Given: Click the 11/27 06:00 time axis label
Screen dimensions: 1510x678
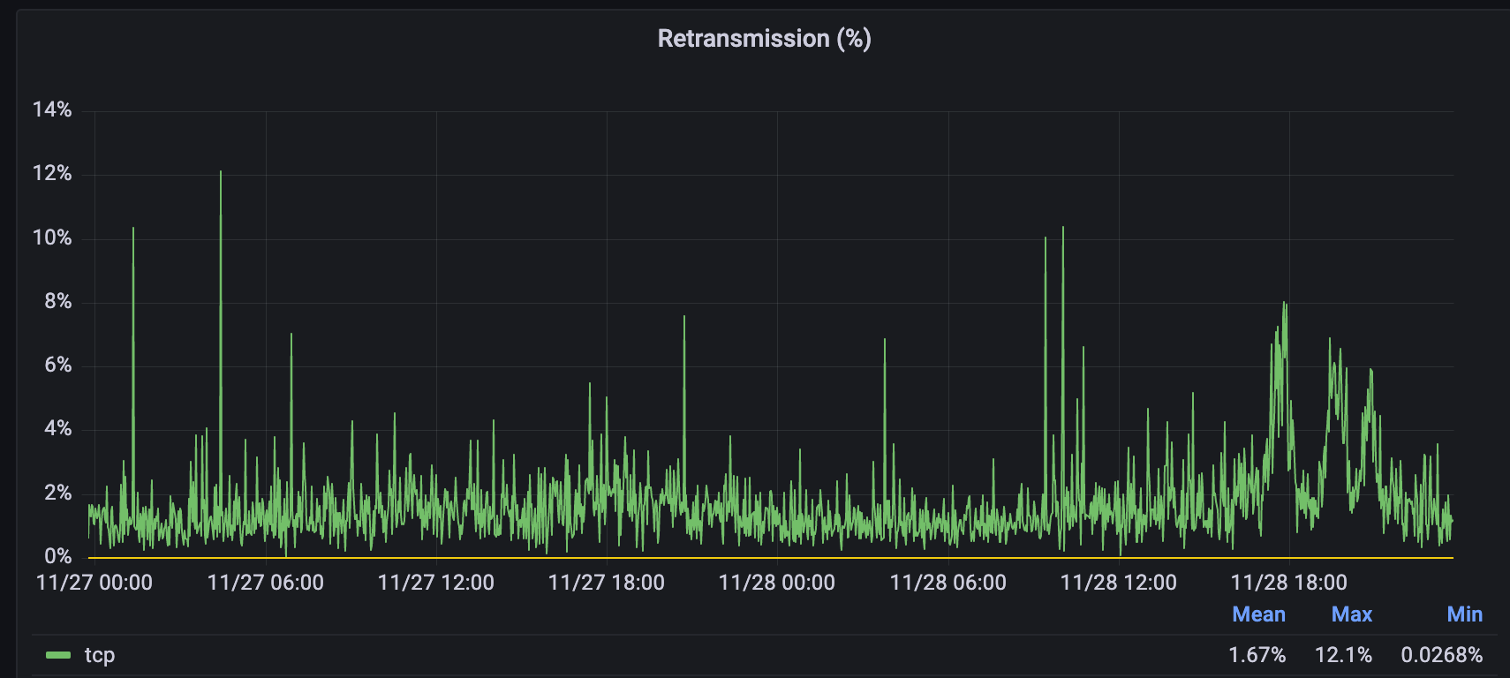Looking at the screenshot, I should click(265, 583).
